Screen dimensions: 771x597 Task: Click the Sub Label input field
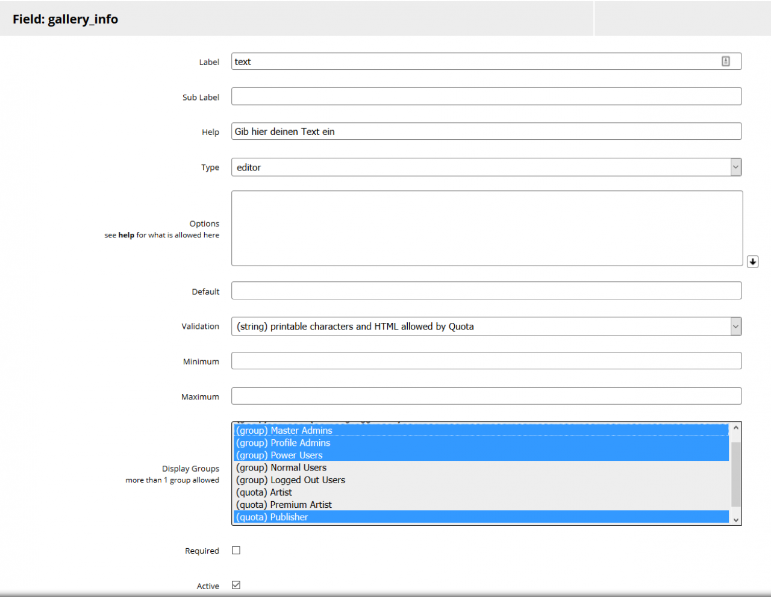pos(486,96)
